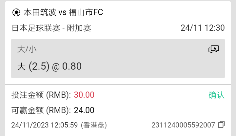The image size is (236, 136).
Task: Click the gray bet selection box
Action: 118,59
